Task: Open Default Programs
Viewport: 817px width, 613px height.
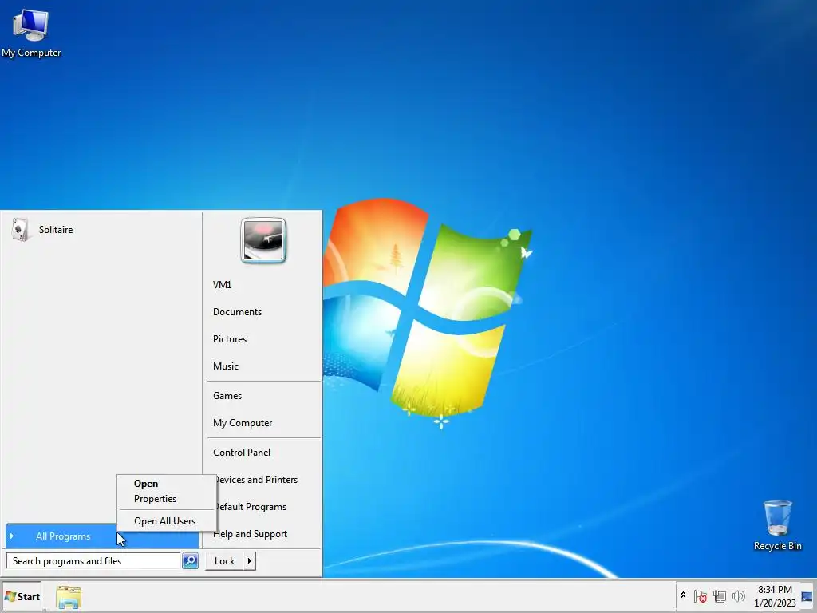Action: tap(268, 507)
